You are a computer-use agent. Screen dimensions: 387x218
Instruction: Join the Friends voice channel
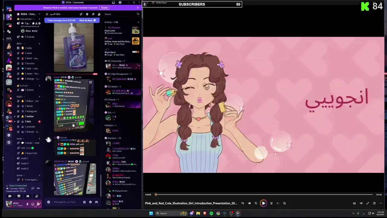[28, 37]
